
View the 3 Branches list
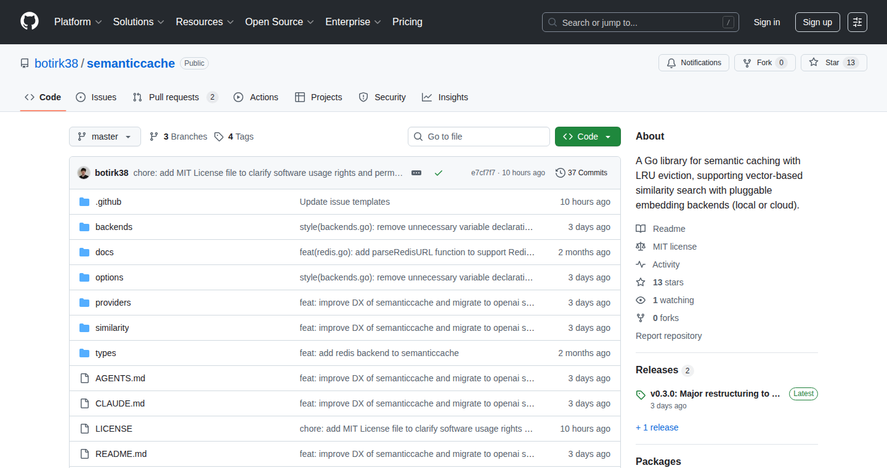(x=179, y=137)
